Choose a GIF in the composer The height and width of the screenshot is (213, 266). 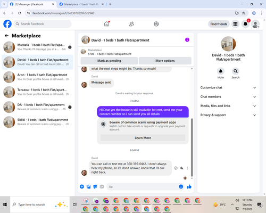click(102, 186)
